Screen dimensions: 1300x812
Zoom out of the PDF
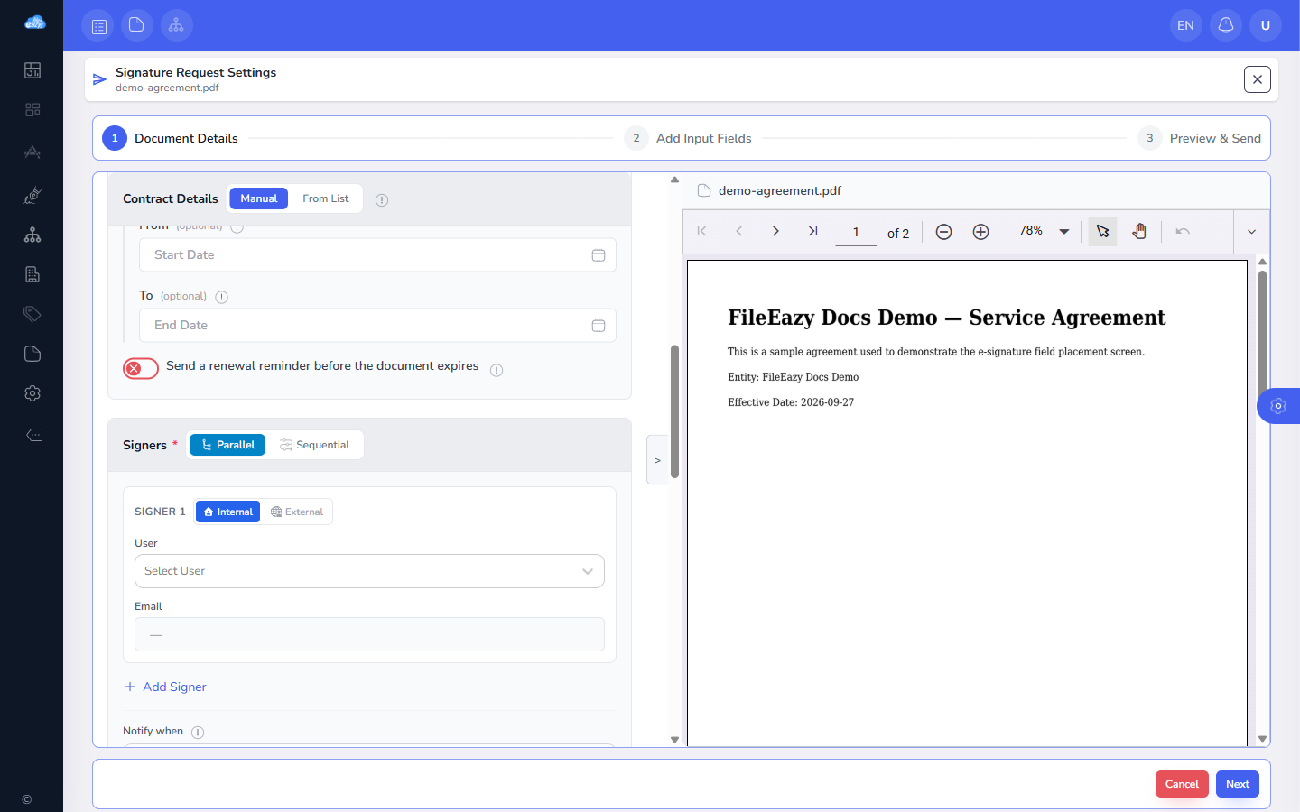[x=943, y=232]
